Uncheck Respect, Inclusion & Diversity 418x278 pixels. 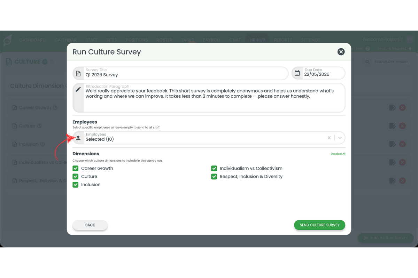214,177
